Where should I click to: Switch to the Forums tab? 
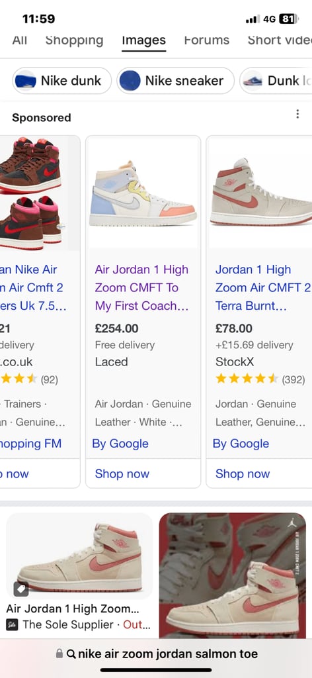pos(206,40)
